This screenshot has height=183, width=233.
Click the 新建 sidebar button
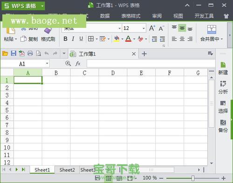click(223, 68)
